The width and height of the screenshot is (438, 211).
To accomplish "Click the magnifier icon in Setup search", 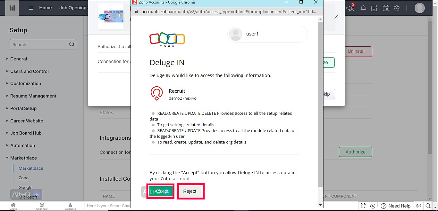I will click(x=72, y=44).
